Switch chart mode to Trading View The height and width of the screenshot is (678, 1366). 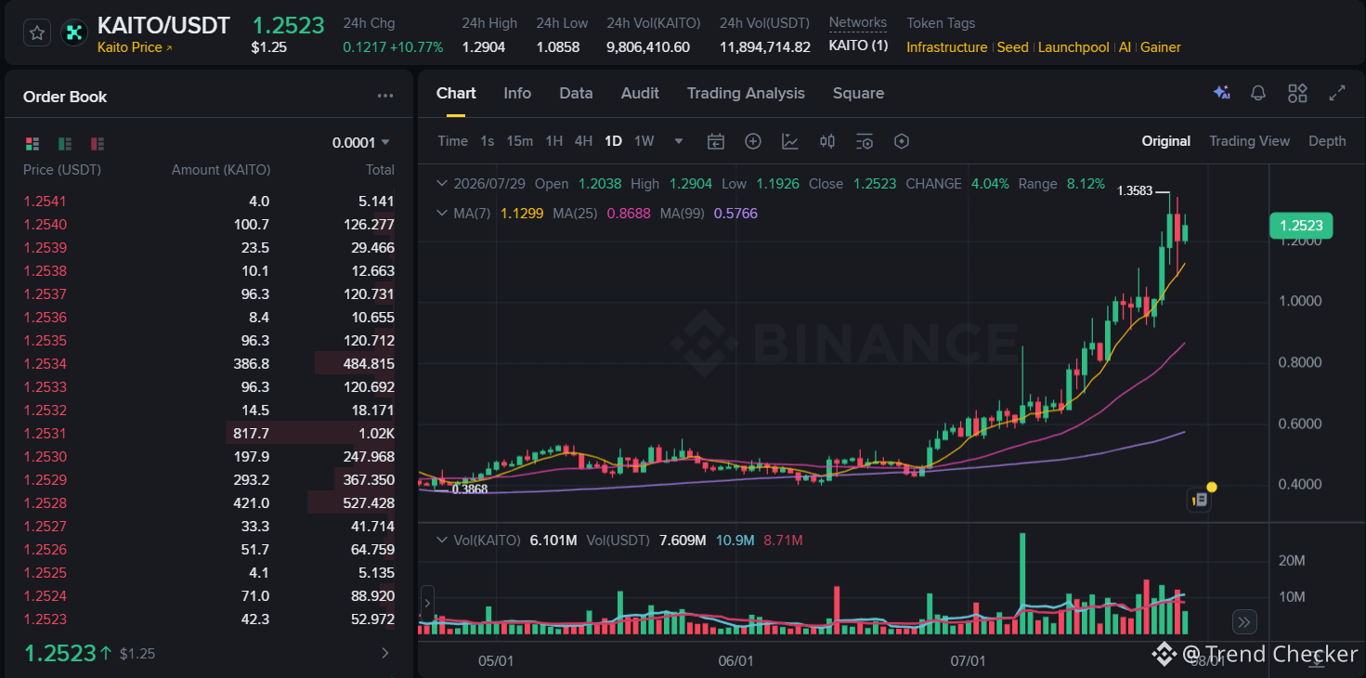pyautogui.click(x=1249, y=141)
